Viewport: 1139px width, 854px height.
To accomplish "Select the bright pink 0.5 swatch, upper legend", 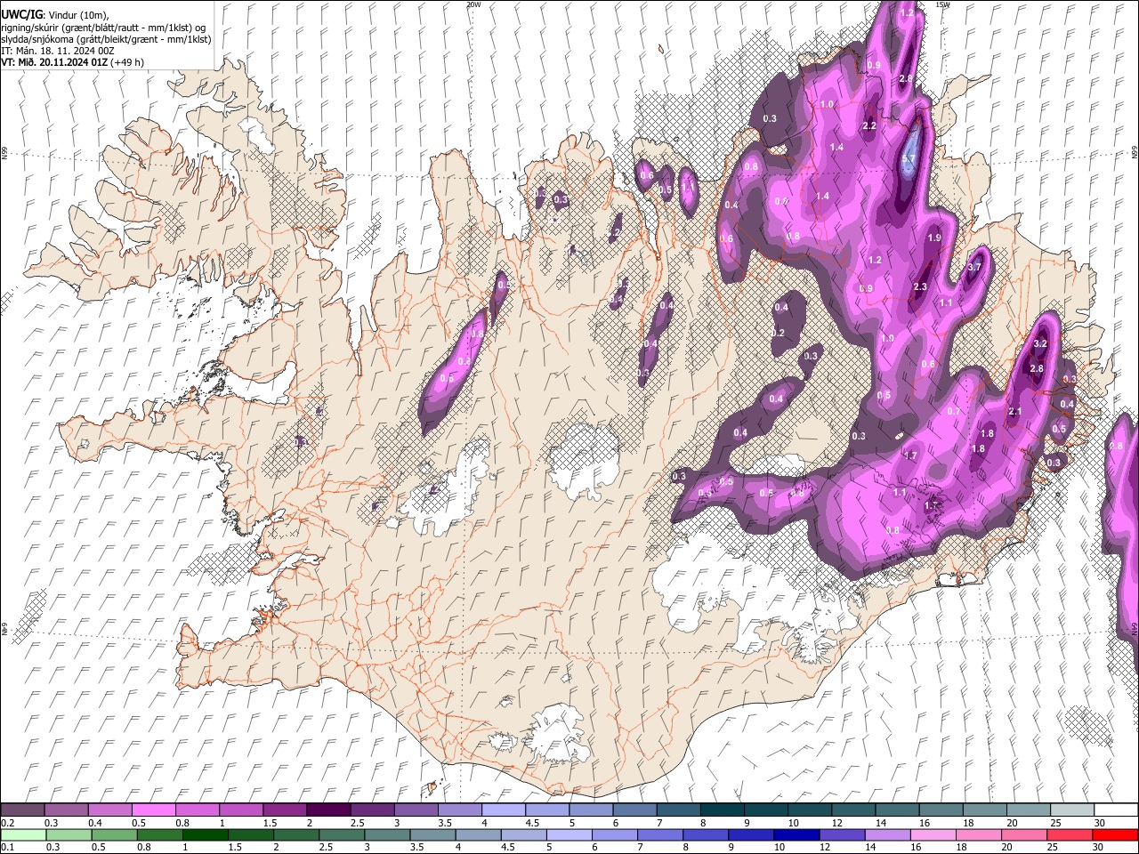I will (x=153, y=810).
